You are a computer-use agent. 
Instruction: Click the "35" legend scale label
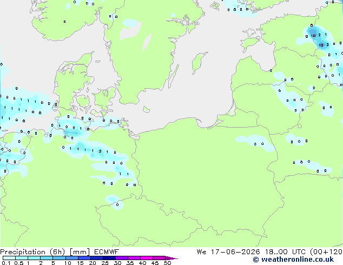click(x=130, y=263)
